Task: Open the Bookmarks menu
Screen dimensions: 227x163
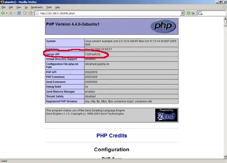Action: tap(37, 7)
